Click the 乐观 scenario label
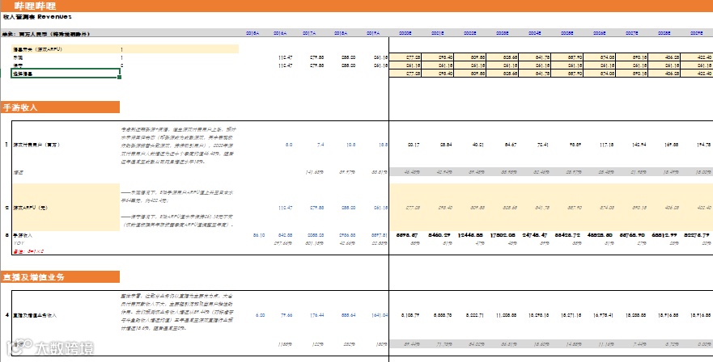The width and height of the screenshot is (713, 362). pos(17,57)
